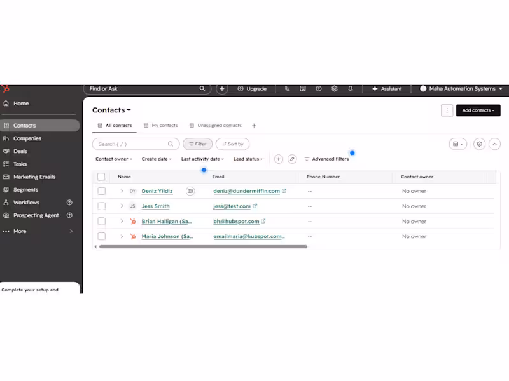Click email deniz@dundermiffin.com
This screenshot has height=381, width=509.
(246, 191)
